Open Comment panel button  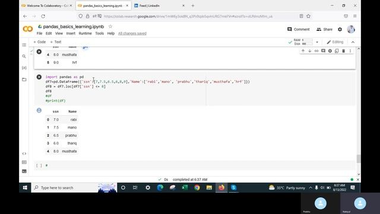pyautogui.click(x=298, y=29)
